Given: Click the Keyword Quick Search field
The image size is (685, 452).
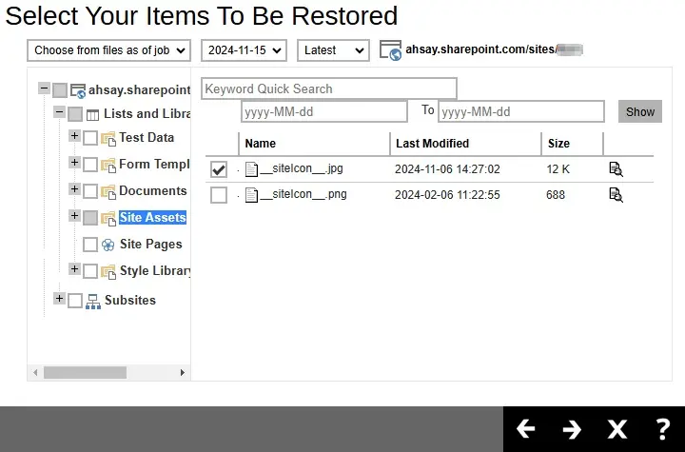Looking at the screenshot, I should [x=329, y=88].
